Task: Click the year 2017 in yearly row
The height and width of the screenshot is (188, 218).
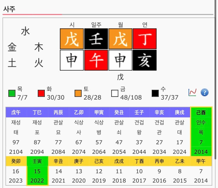Action: [139, 181]
